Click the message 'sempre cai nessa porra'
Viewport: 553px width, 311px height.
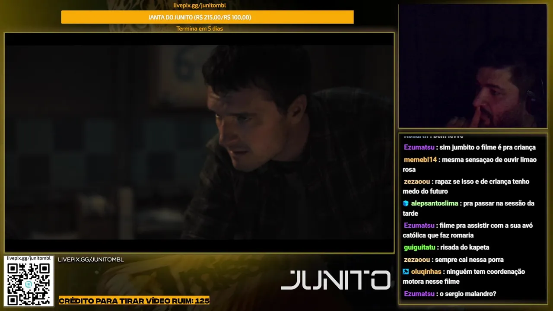tap(469, 260)
